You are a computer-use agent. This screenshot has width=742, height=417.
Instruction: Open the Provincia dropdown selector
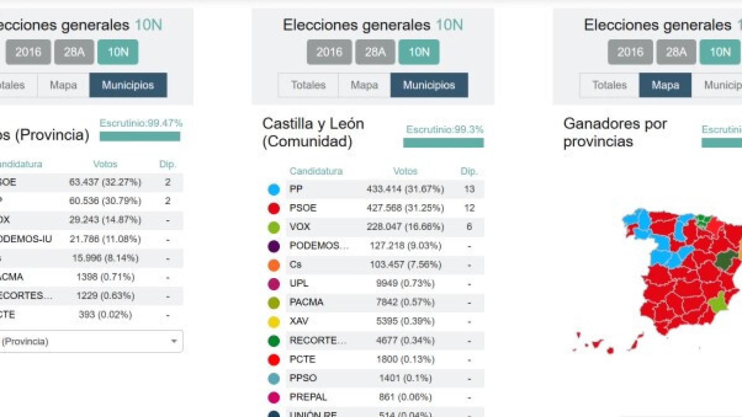click(90, 341)
